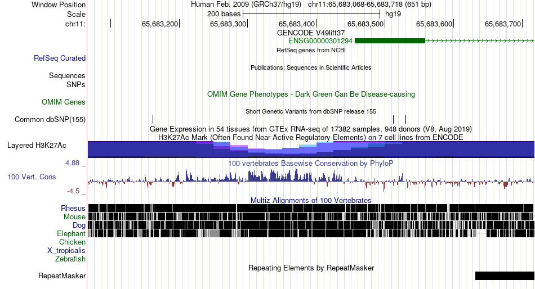Click the green exon block of ENSG00000301294
535x289 pixels.
390,41
